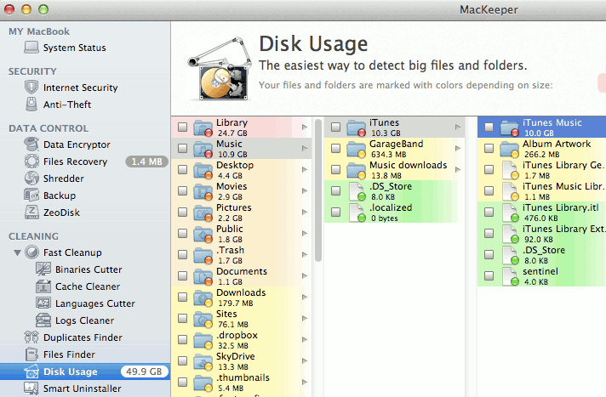Open the Binaries Cutter icon
The height and width of the screenshot is (397, 606).
pos(43,269)
